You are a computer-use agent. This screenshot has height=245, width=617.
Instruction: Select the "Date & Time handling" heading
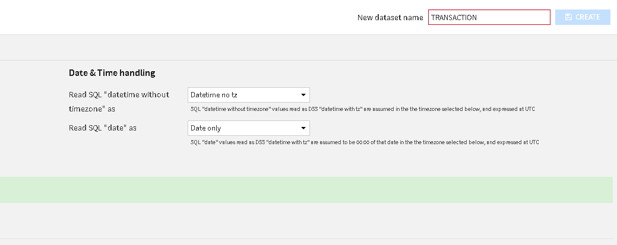pos(112,73)
